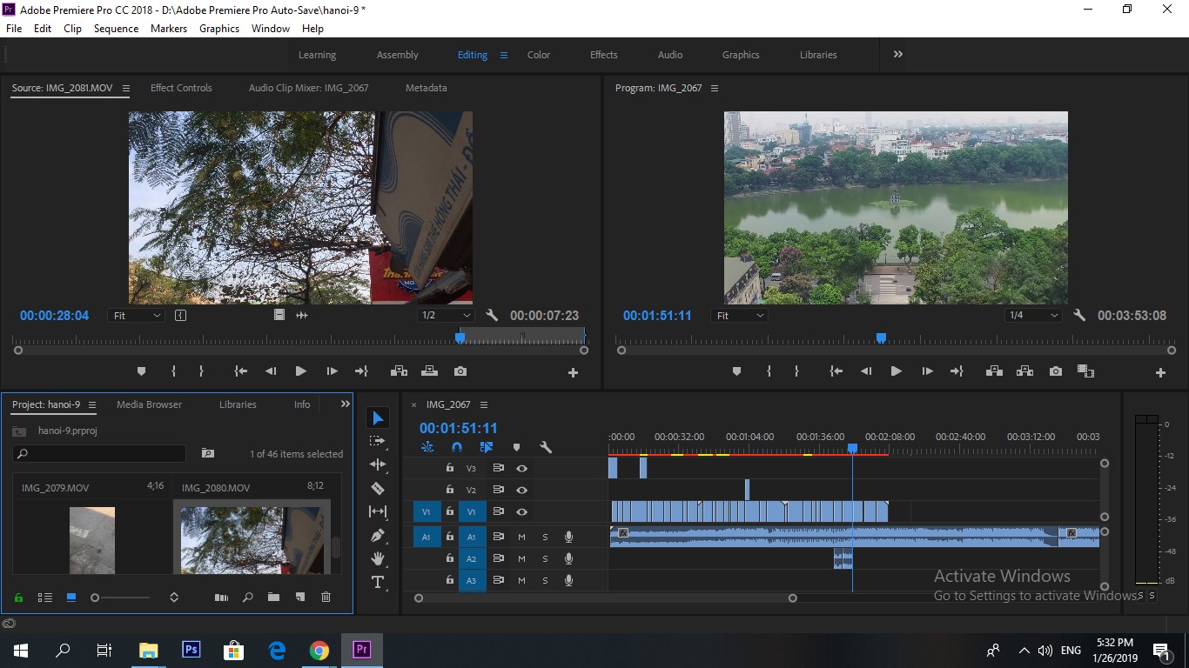Open Effect Controls tab
Image resolution: width=1189 pixels, height=668 pixels.
[x=181, y=88]
